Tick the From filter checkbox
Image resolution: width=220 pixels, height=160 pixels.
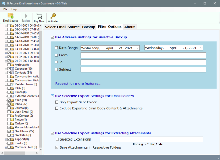click(x=56, y=55)
